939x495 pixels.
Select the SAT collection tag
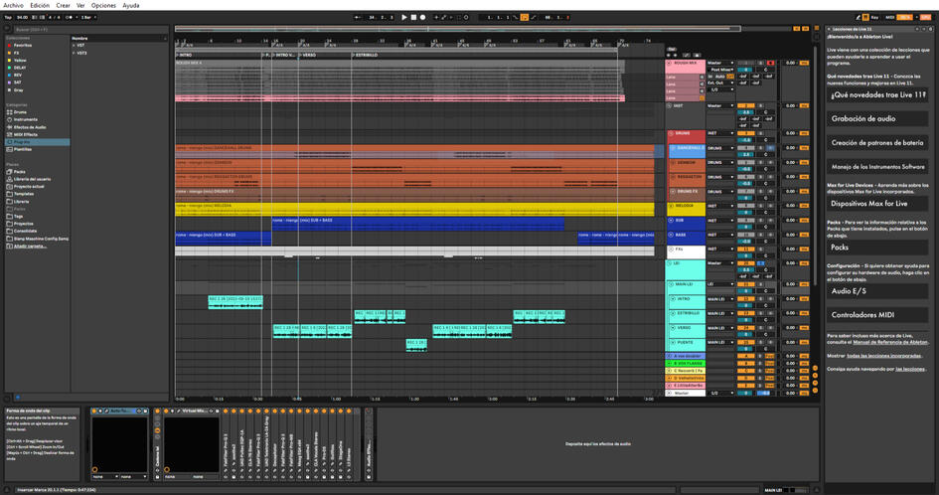(x=17, y=82)
